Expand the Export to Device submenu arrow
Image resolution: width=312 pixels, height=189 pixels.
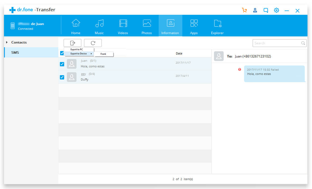coord(91,54)
